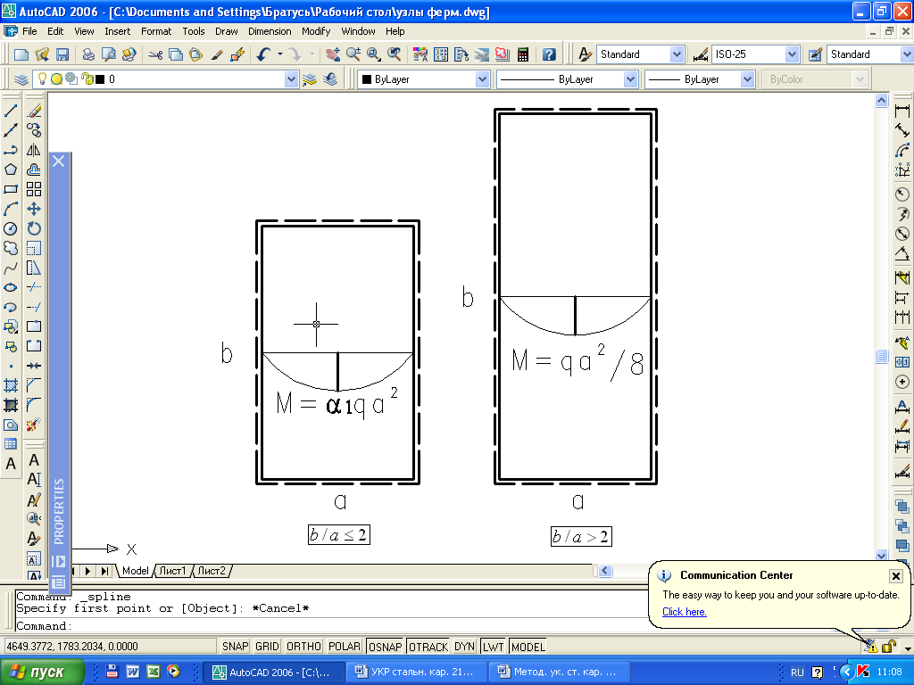914x685 pixels.
Task: Open the ByLayer linetype dropdown
Action: point(630,79)
